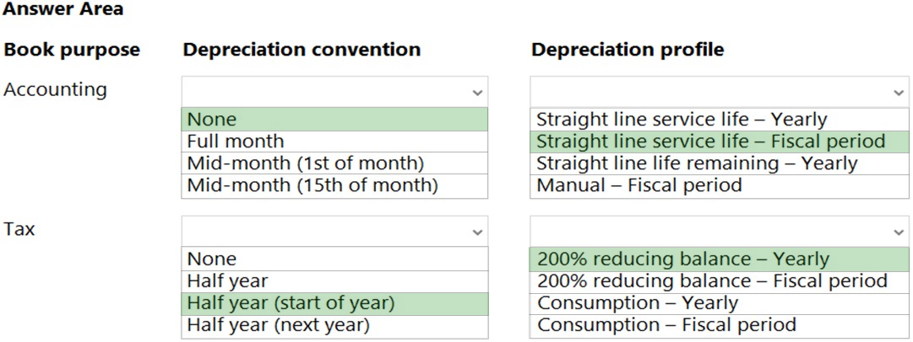Open the Tax depreciation convention dropdown

point(334,231)
